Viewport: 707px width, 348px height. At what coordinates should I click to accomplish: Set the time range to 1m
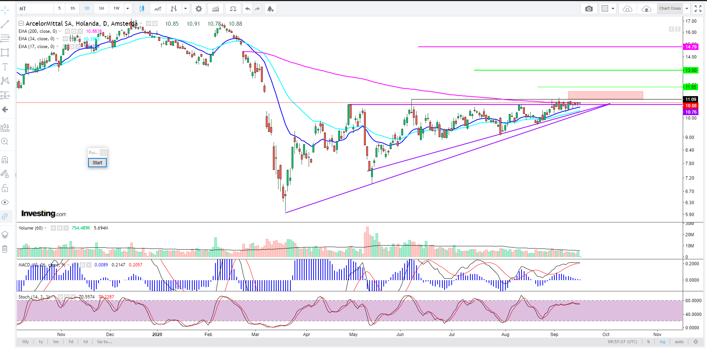(56, 342)
